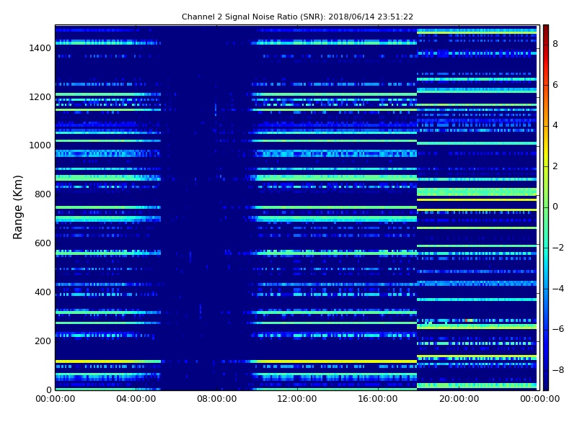
Task: Click the 600 tick label on the range axis
Action: click(x=43, y=243)
